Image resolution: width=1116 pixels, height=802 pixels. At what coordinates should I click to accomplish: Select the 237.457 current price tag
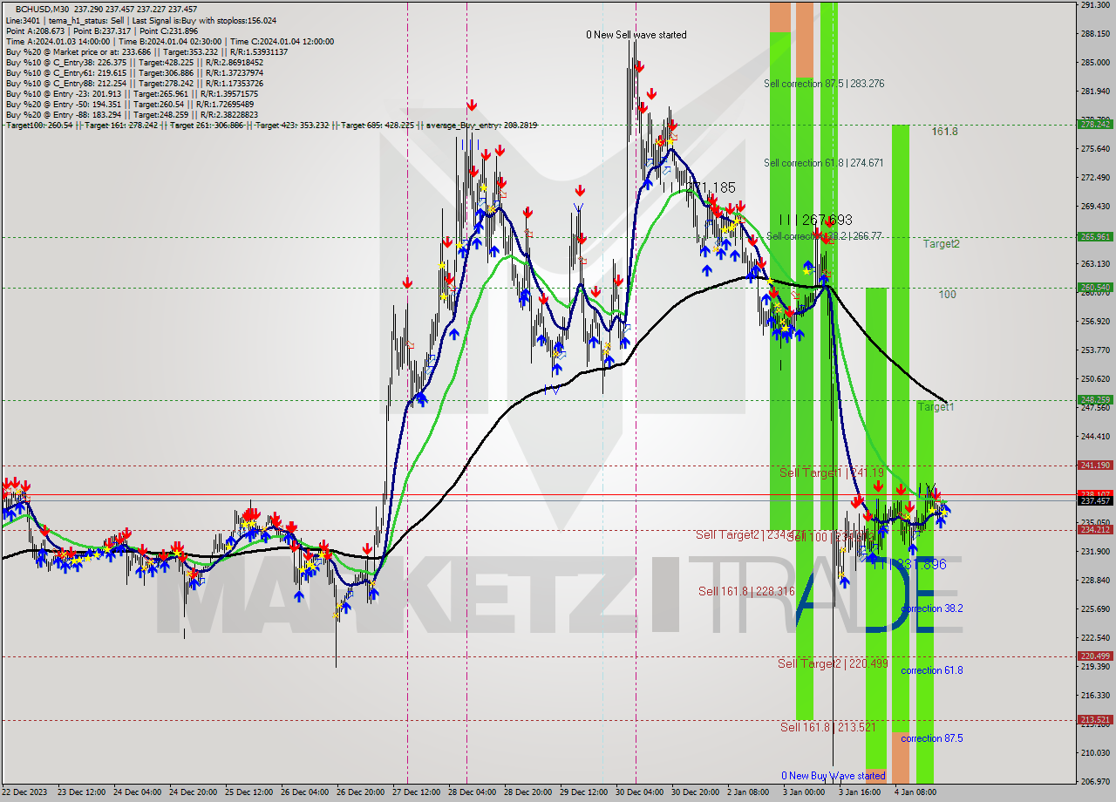click(1095, 501)
